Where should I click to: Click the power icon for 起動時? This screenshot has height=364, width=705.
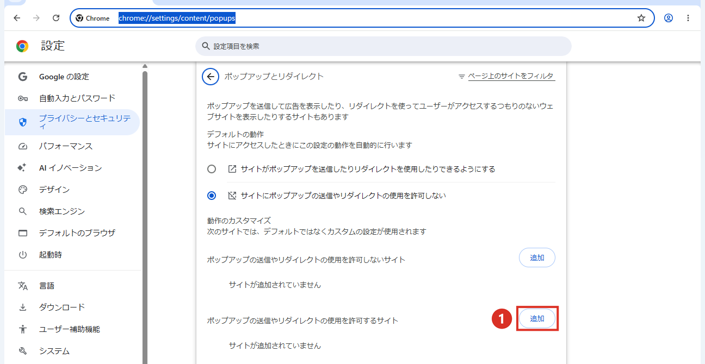pos(22,255)
